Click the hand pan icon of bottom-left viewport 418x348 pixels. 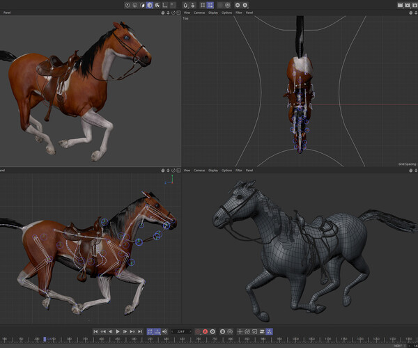pyautogui.click(x=163, y=171)
